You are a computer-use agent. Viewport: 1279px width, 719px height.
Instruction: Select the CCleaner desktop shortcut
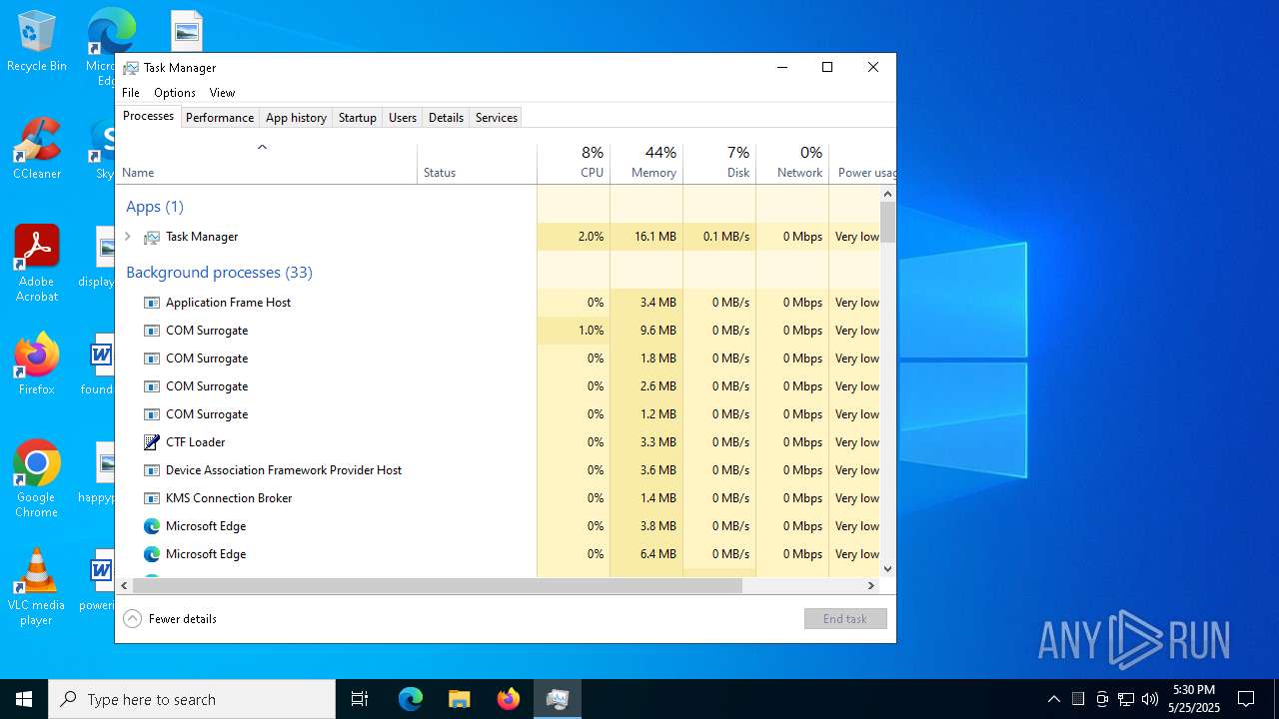(x=37, y=150)
